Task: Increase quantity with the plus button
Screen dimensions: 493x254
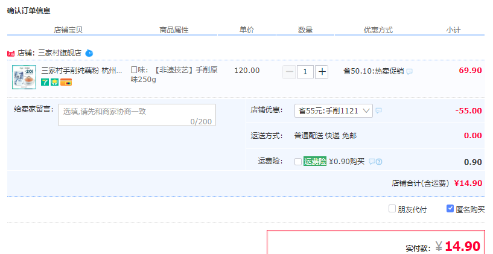Action: pos(322,72)
